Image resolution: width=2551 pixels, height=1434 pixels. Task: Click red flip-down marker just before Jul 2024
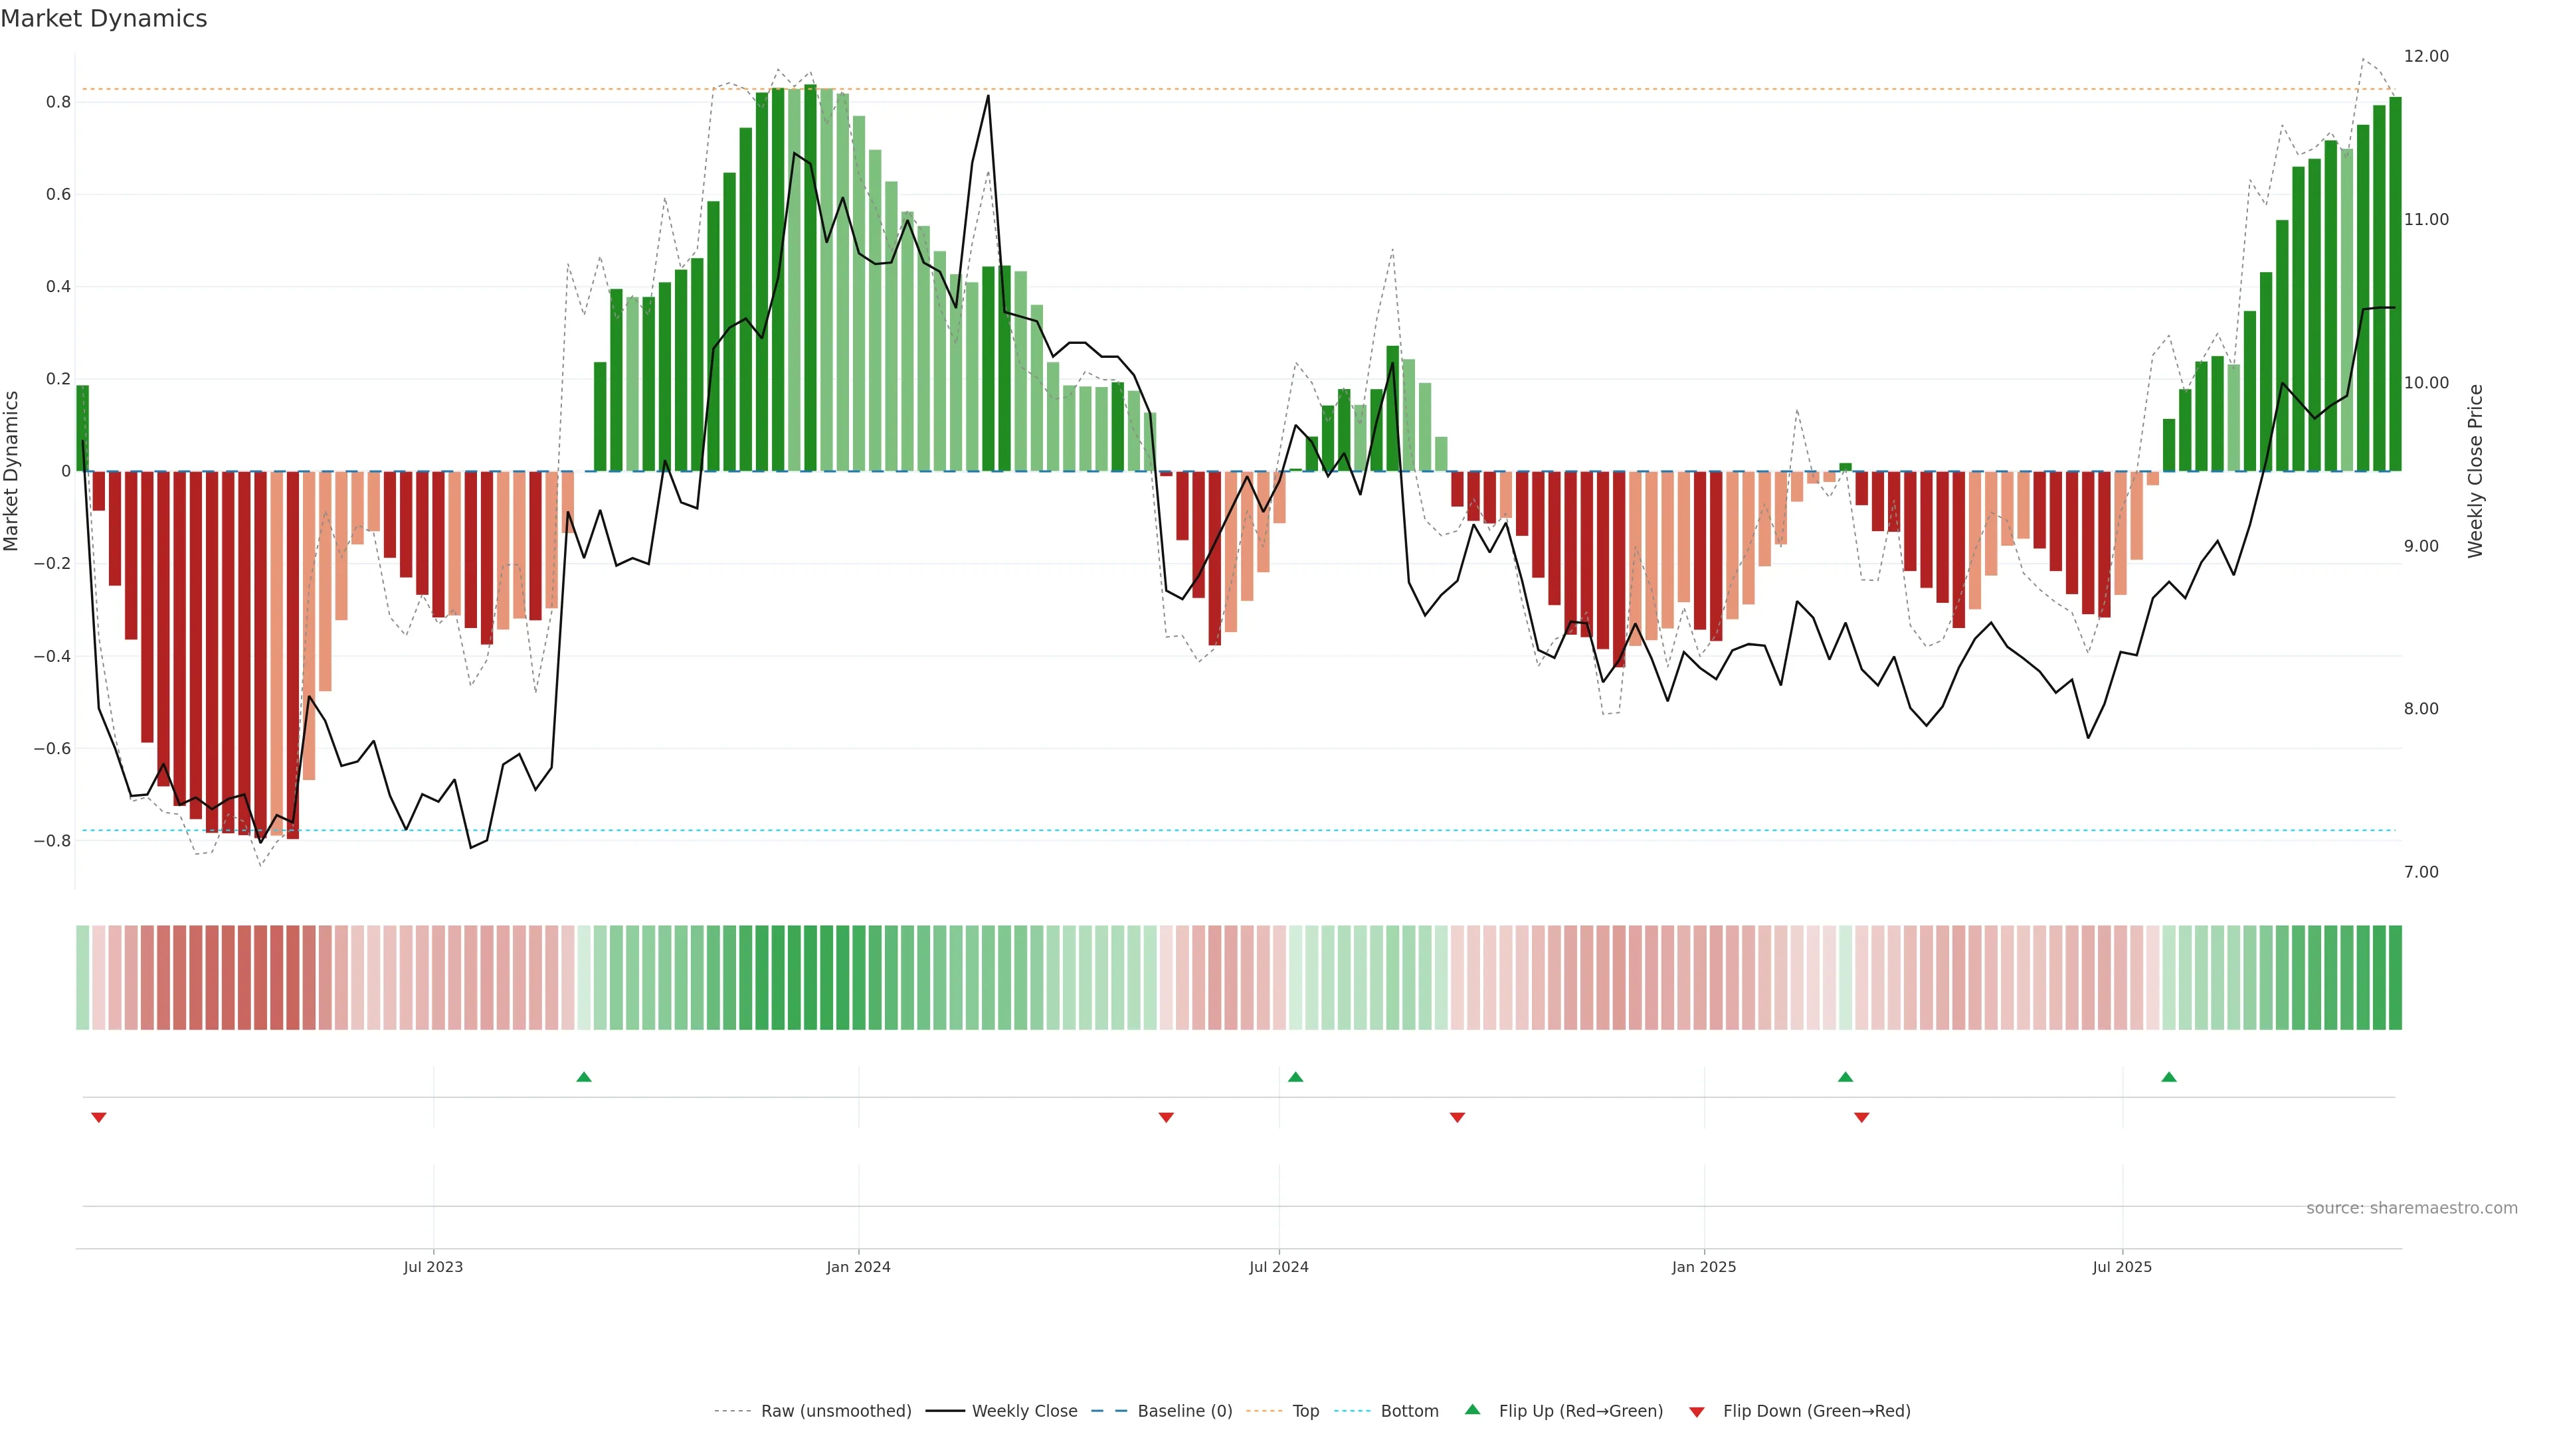(x=1166, y=1117)
